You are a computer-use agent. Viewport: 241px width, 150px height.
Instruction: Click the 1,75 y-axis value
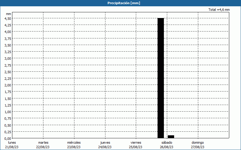click(8, 92)
